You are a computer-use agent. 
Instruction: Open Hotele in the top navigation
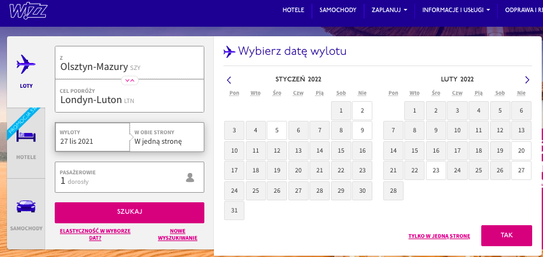(293, 10)
